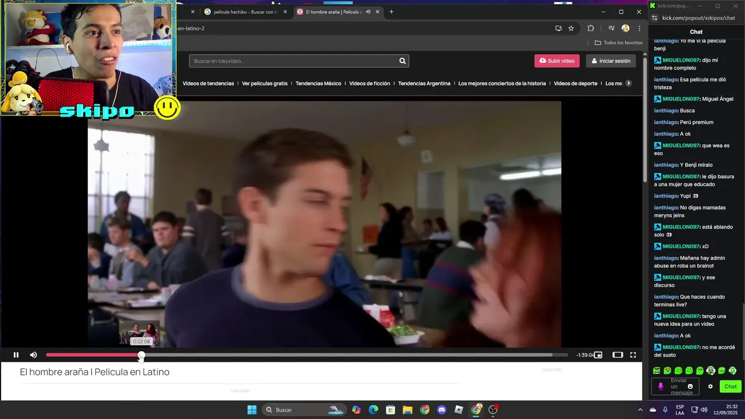Image resolution: width=745 pixels, height=419 pixels.
Task: Click the video progress bar handle
Action: [x=141, y=355]
